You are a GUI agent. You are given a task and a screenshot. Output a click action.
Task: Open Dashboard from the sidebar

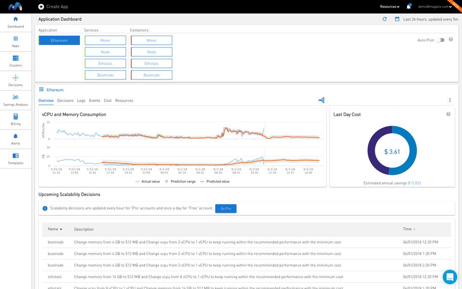point(15,23)
